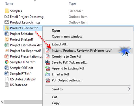
Task: Click the Type column header
Action: coord(72,3)
